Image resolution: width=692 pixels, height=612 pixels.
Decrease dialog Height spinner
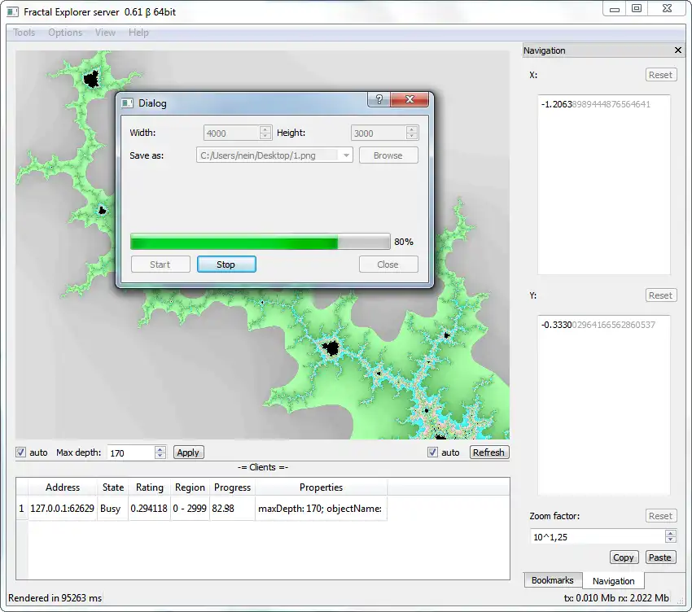click(412, 135)
